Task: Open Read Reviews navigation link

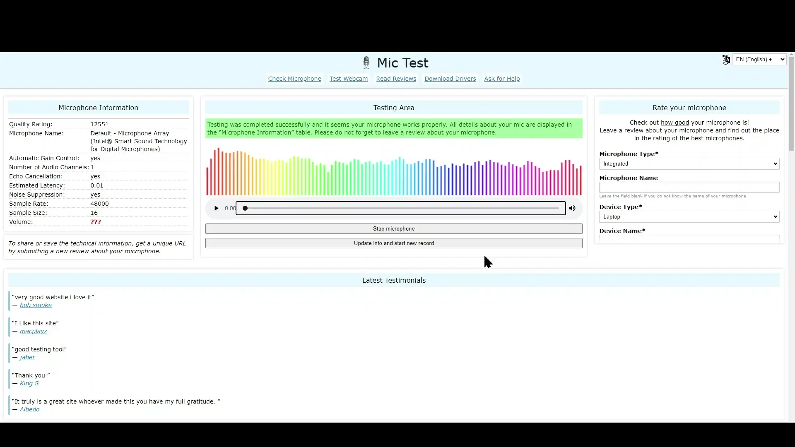Action: coord(396,79)
